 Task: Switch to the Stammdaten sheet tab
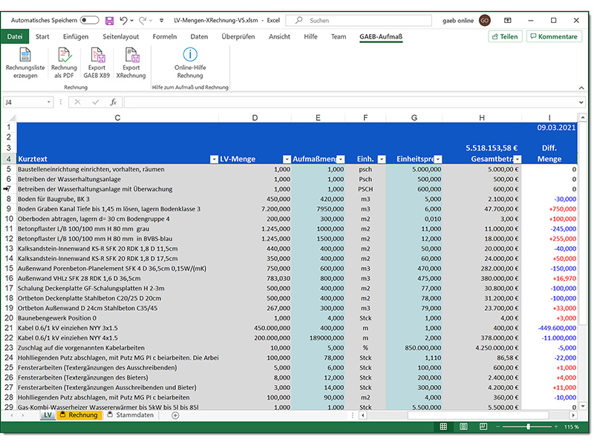tap(134, 415)
